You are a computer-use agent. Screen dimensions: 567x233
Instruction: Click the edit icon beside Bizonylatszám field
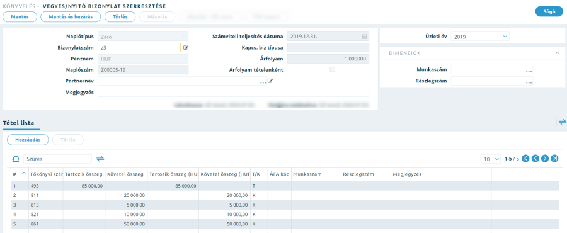click(x=186, y=47)
